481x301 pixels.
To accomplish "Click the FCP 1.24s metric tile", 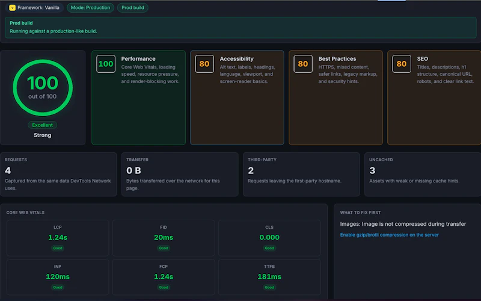I will [164, 277].
